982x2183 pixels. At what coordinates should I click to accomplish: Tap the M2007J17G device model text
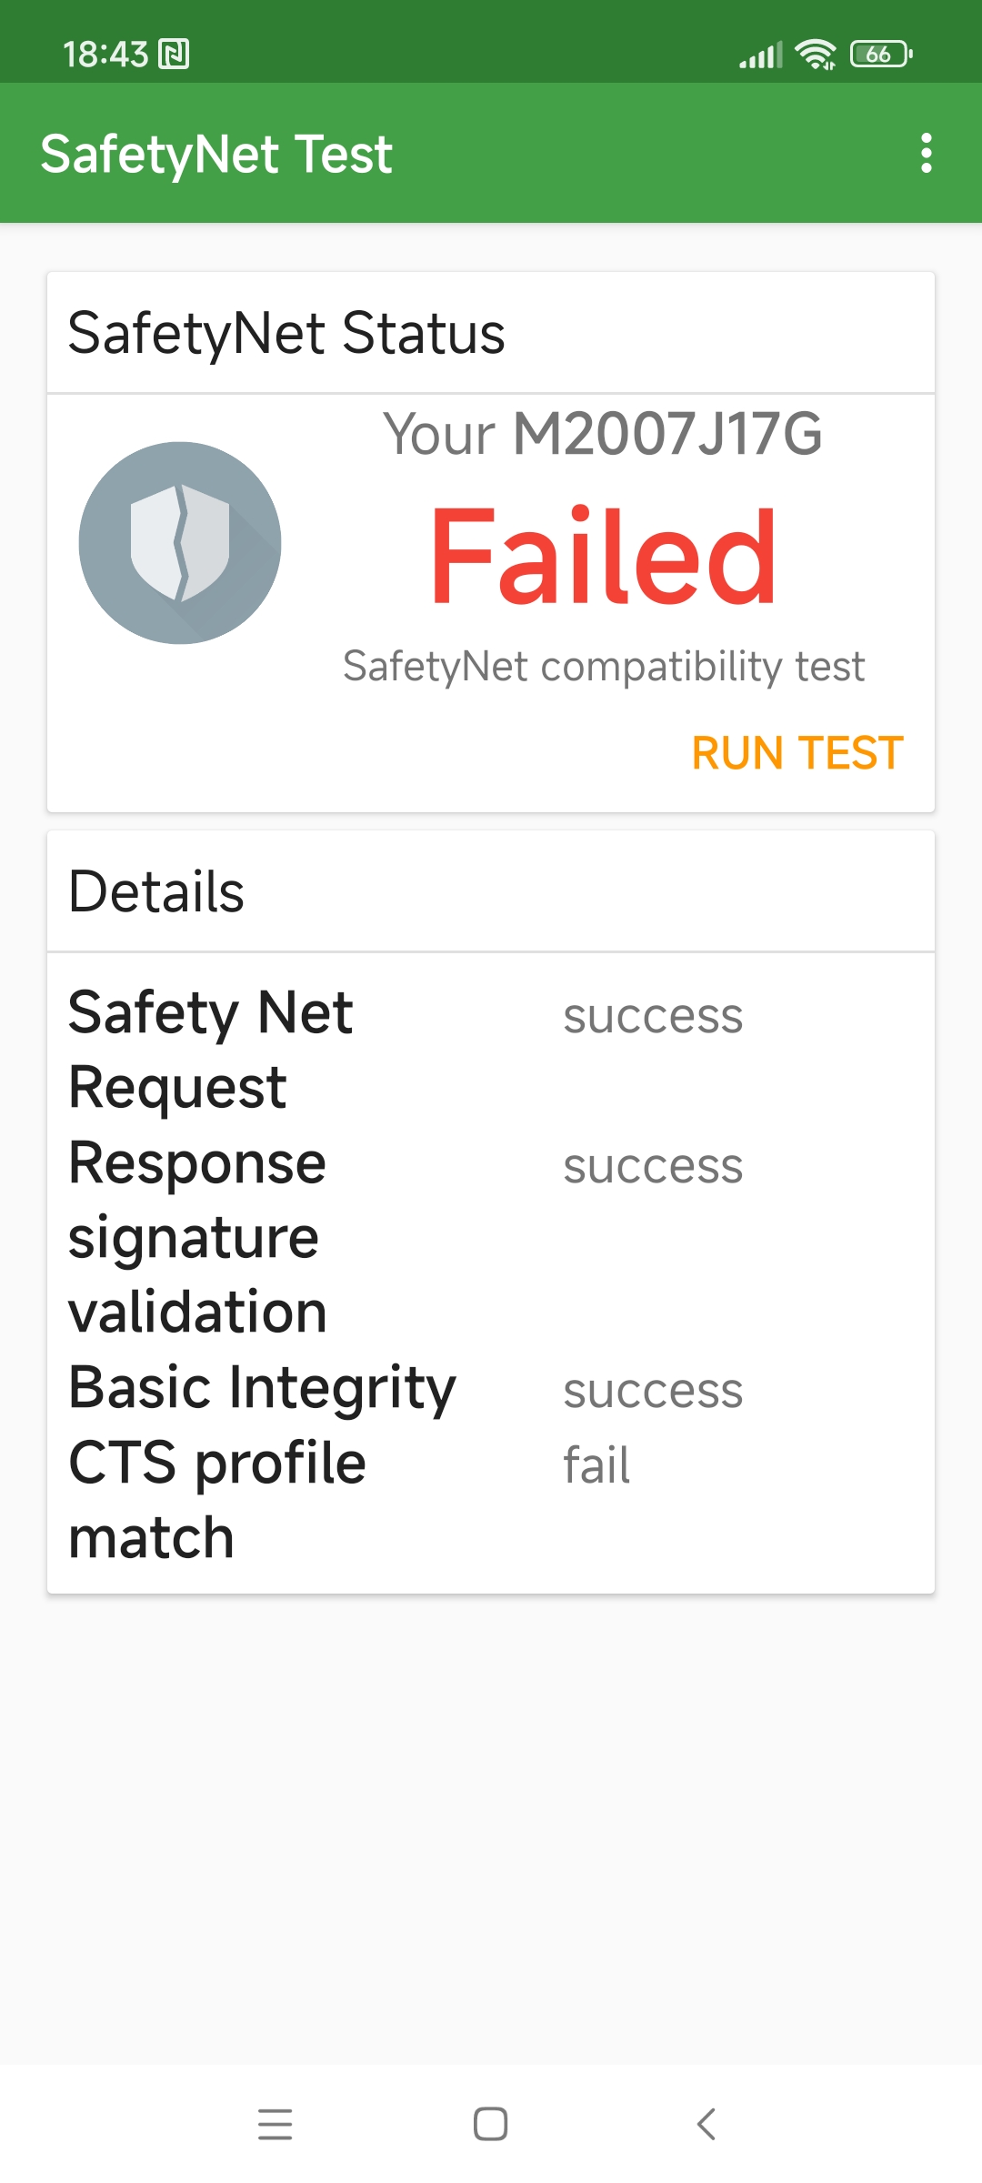667,434
